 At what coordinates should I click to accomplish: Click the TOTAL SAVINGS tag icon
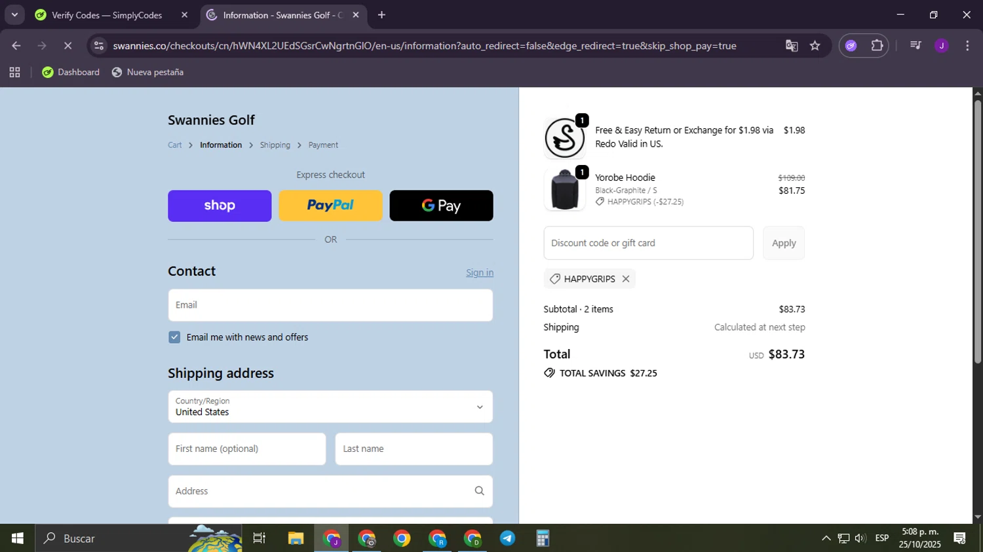[x=549, y=373]
